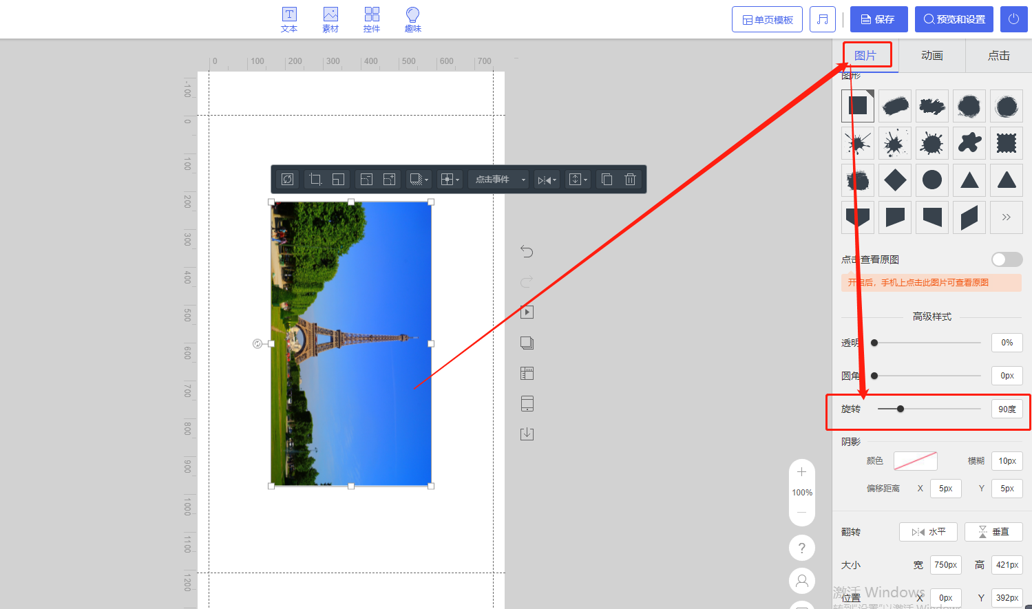Open help with the question mark button
This screenshot has width=1032, height=609.
(x=802, y=548)
